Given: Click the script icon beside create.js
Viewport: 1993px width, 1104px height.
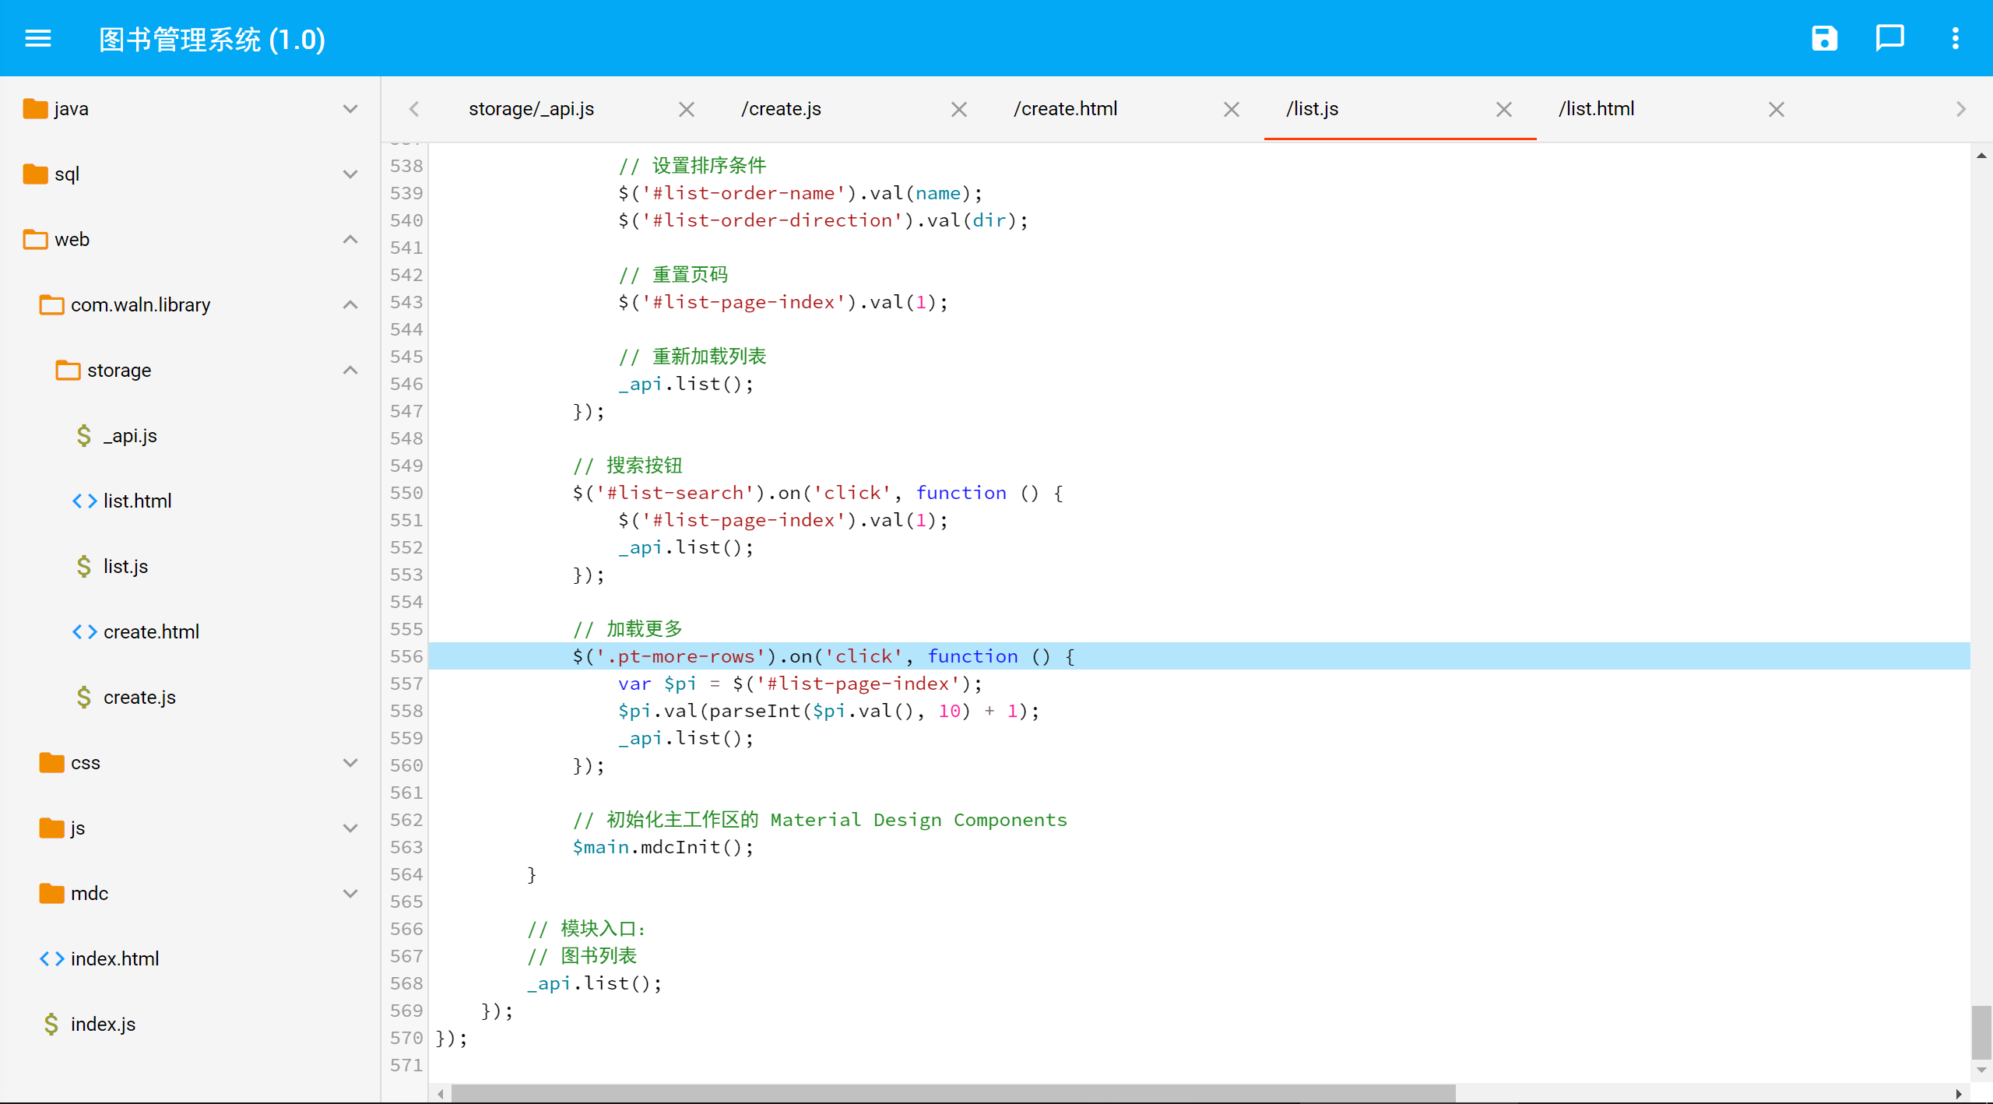Looking at the screenshot, I should pos(84,698).
